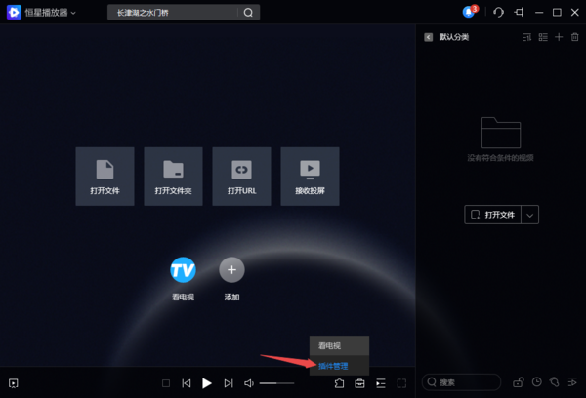Click the stop playback square button
The height and width of the screenshot is (398, 586).
166,383
